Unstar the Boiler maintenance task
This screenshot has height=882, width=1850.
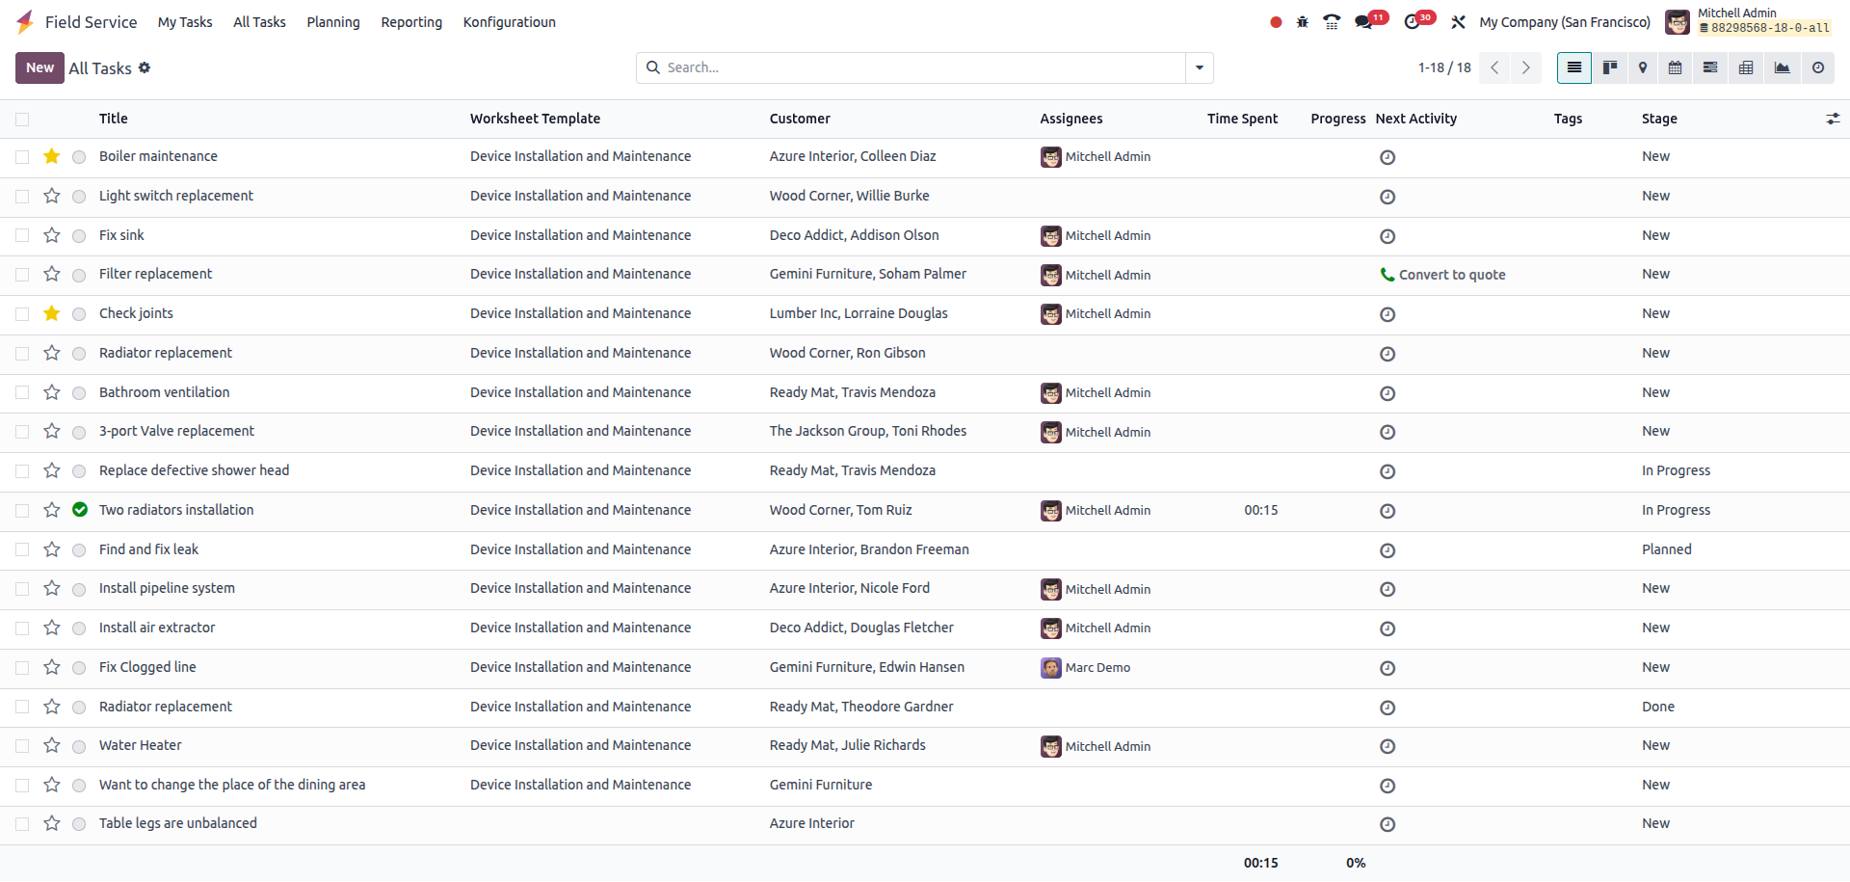pyautogui.click(x=52, y=156)
